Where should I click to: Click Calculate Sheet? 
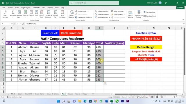(x=150, y=16)
